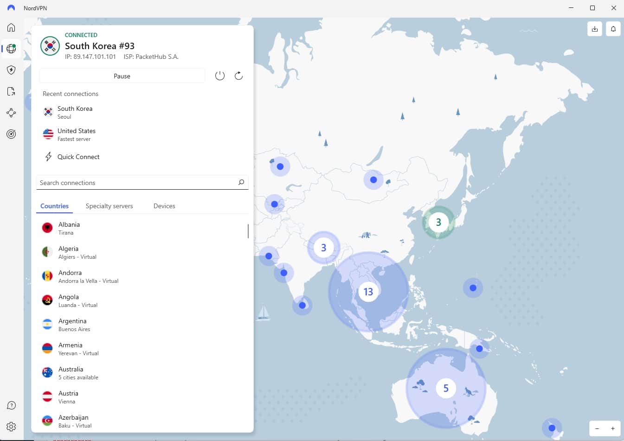This screenshot has width=624, height=441.
Task: Switch to the Specialty servers tab
Action: coord(109,206)
